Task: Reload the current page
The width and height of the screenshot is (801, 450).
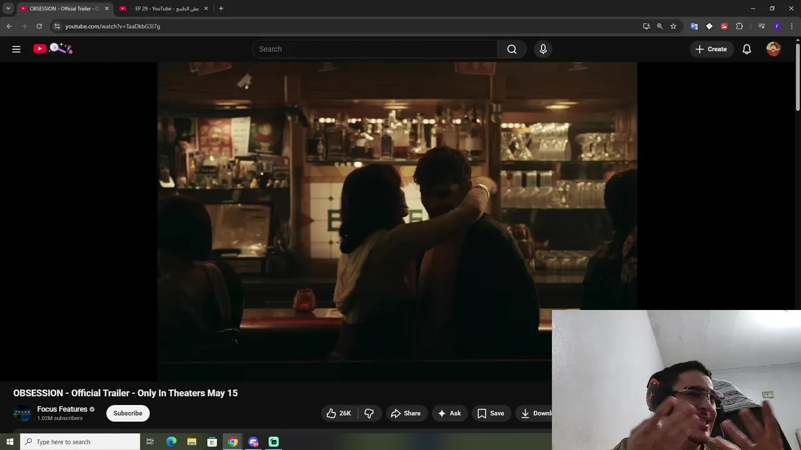Action: tap(39, 26)
